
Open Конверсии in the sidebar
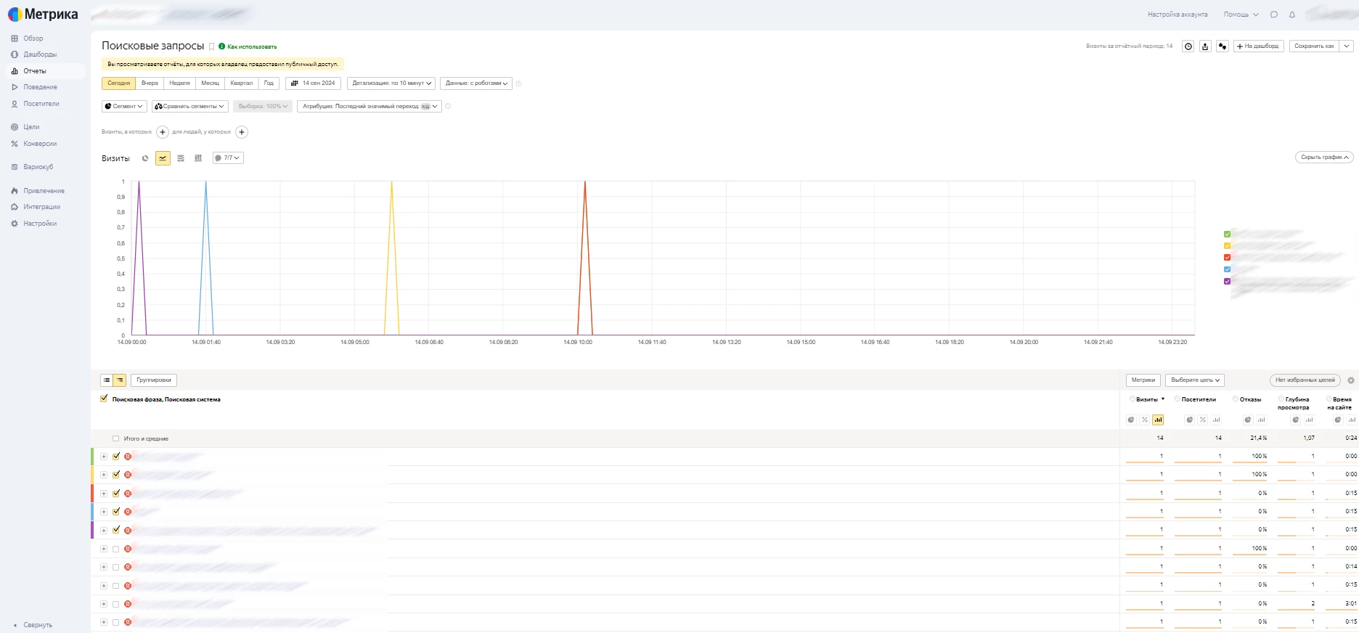point(40,144)
